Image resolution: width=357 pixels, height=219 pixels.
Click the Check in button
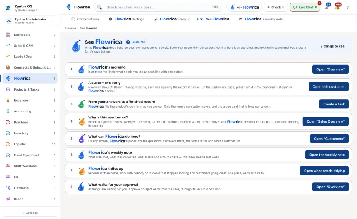tap(276, 7)
